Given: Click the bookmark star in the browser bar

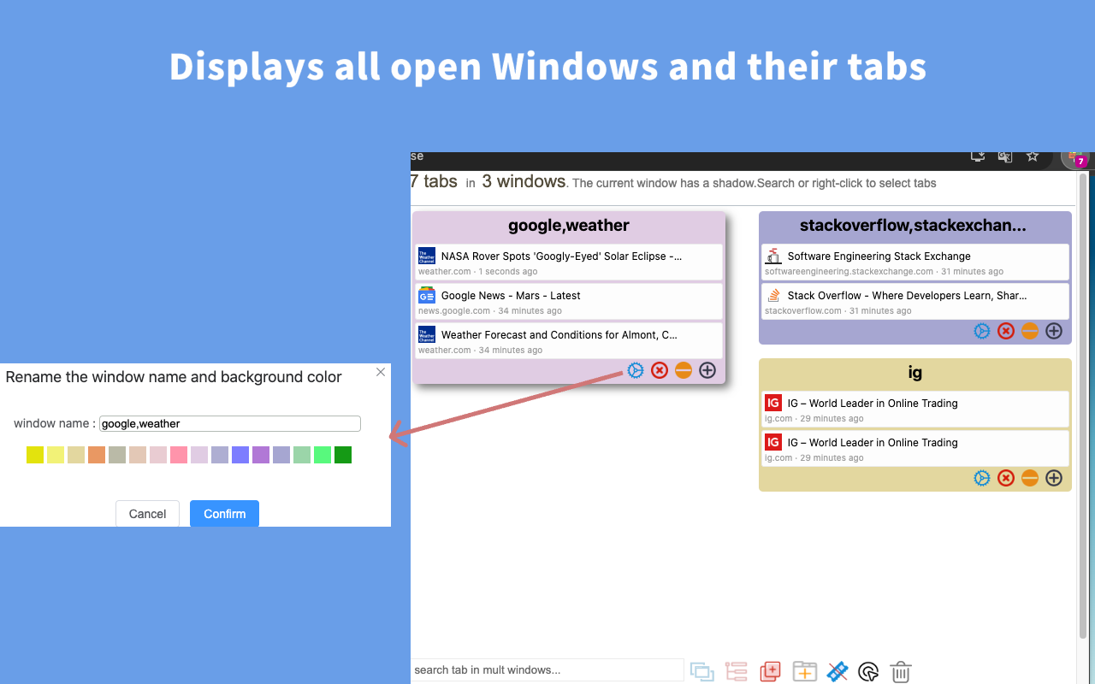Looking at the screenshot, I should (1033, 156).
